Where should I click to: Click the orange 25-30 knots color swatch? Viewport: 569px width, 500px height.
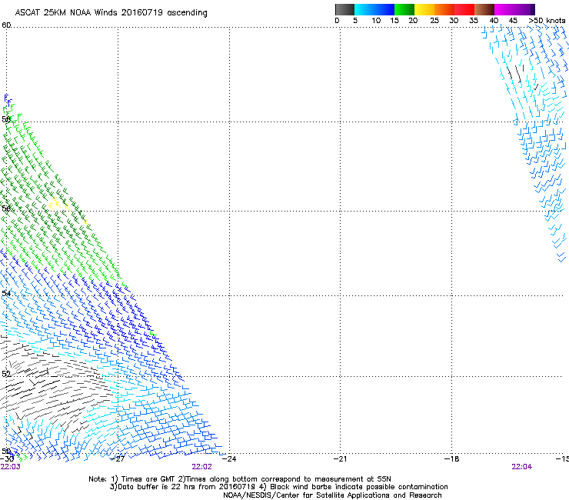coord(444,9)
